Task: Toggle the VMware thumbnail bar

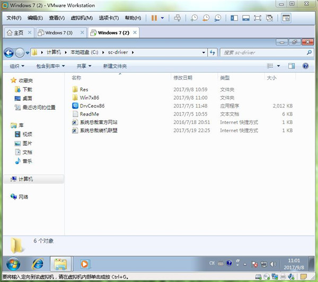Action: [246, 18]
